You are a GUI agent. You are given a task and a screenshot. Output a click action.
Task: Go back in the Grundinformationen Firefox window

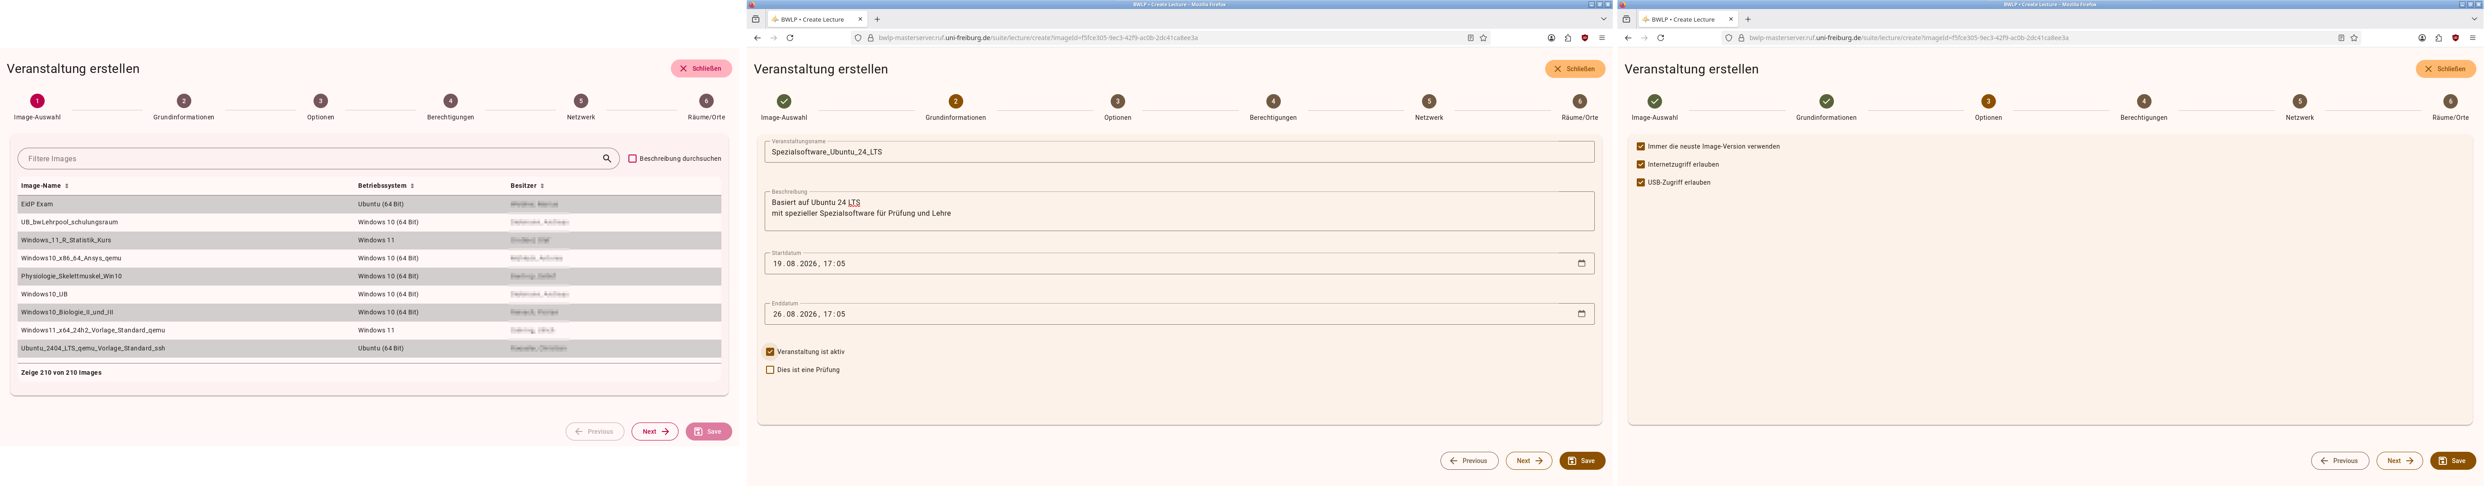tap(757, 37)
